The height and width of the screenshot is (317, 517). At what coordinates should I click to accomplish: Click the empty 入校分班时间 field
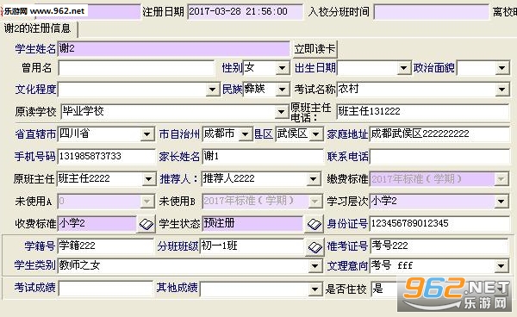tap(431, 12)
